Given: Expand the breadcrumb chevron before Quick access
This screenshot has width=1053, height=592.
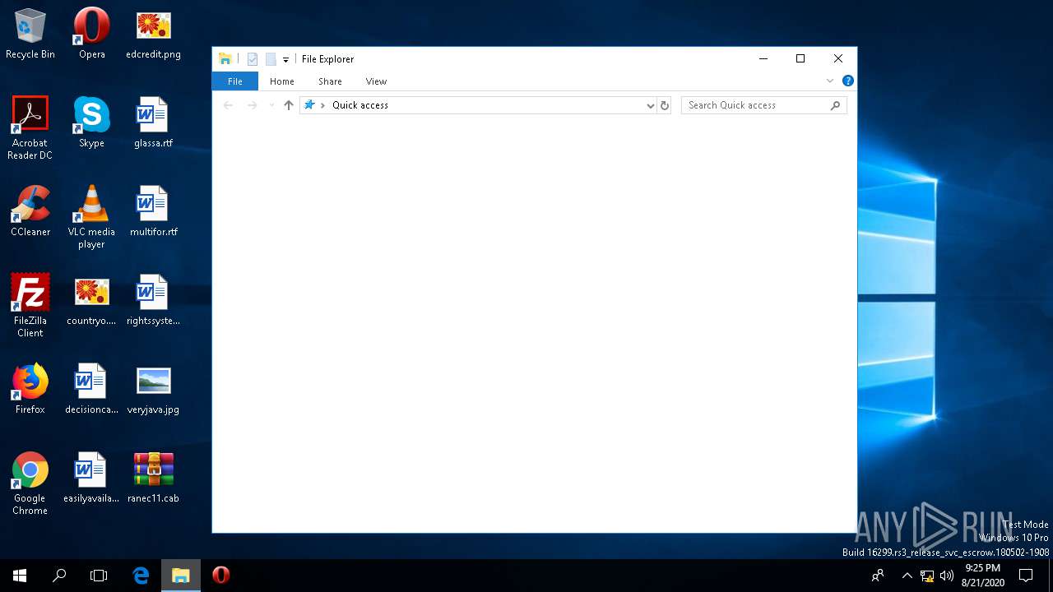Looking at the screenshot, I should coord(322,105).
